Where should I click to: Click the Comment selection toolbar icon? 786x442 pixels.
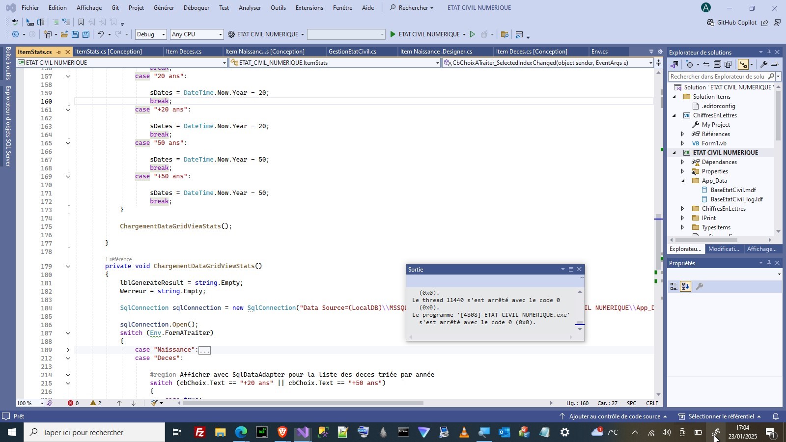(x=56, y=22)
